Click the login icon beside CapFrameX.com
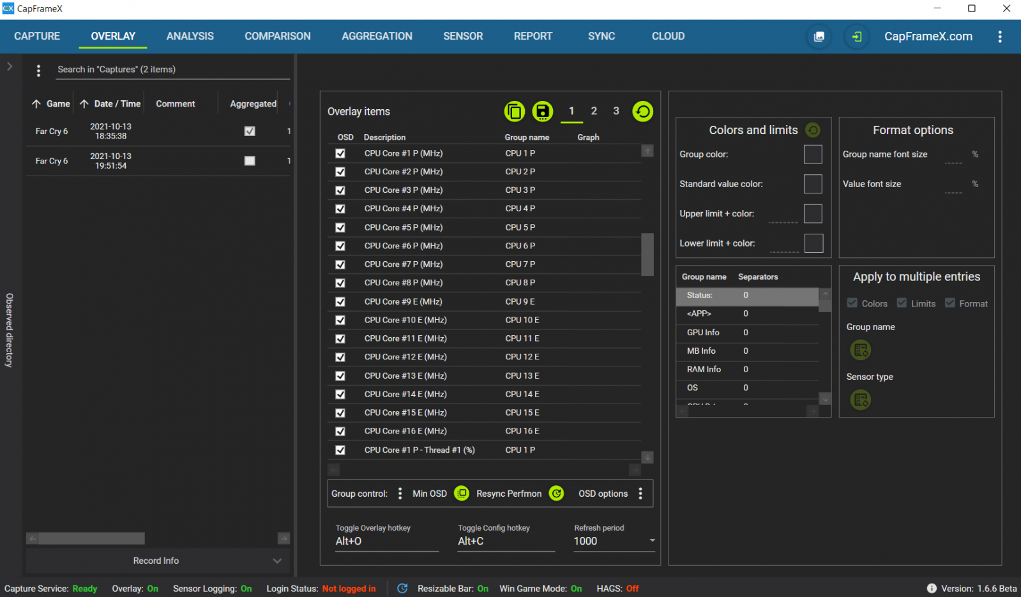The height and width of the screenshot is (597, 1021). (x=856, y=36)
